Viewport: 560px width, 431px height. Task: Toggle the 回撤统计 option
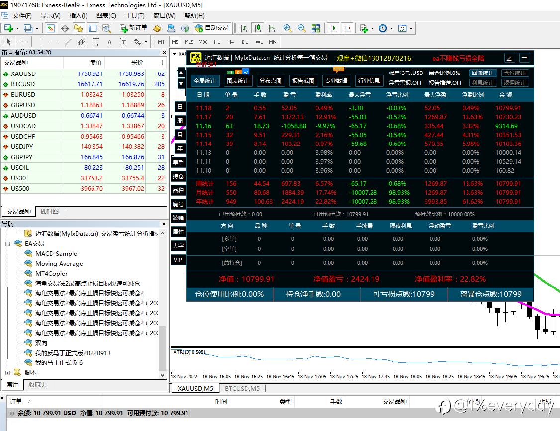[482, 73]
